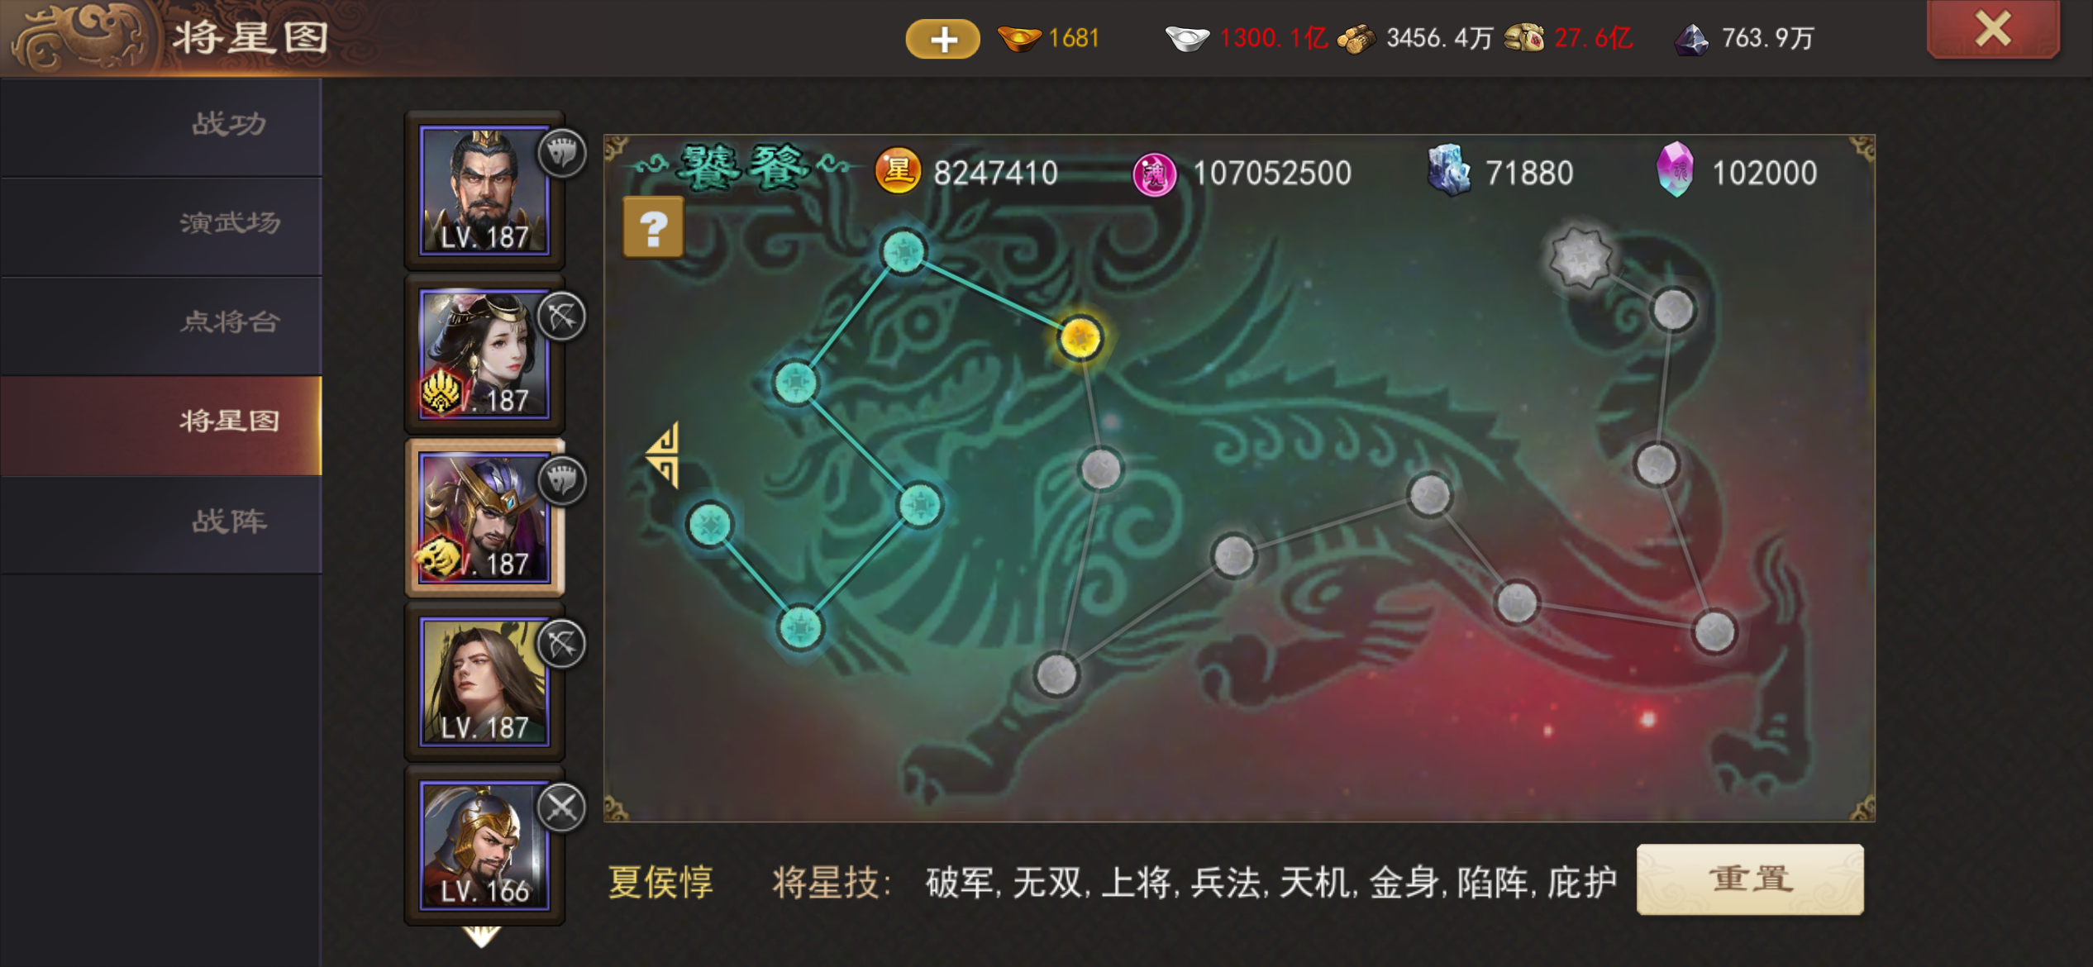This screenshot has width=2093, height=967.
Task: Click the gold plus add-ingots button
Action: [942, 39]
